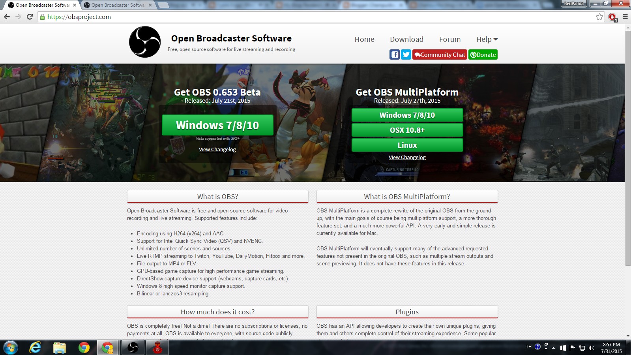Screen dimensions: 631x355
Task: Click the page vertical scrollbar thumb
Action: point(628,148)
